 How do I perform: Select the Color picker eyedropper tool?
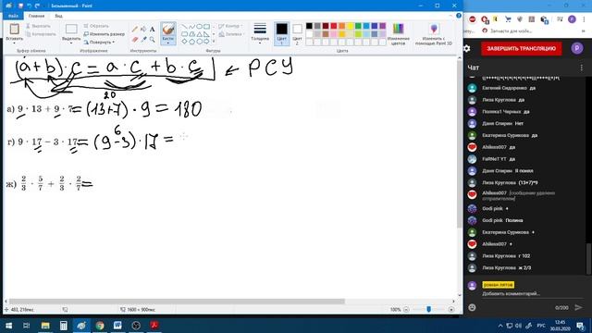tap(143, 39)
